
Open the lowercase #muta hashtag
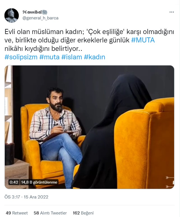(49, 57)
